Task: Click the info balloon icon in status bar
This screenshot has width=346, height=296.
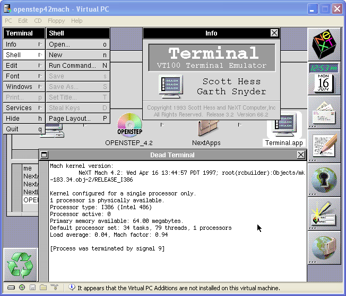Action: coord(72,287)
